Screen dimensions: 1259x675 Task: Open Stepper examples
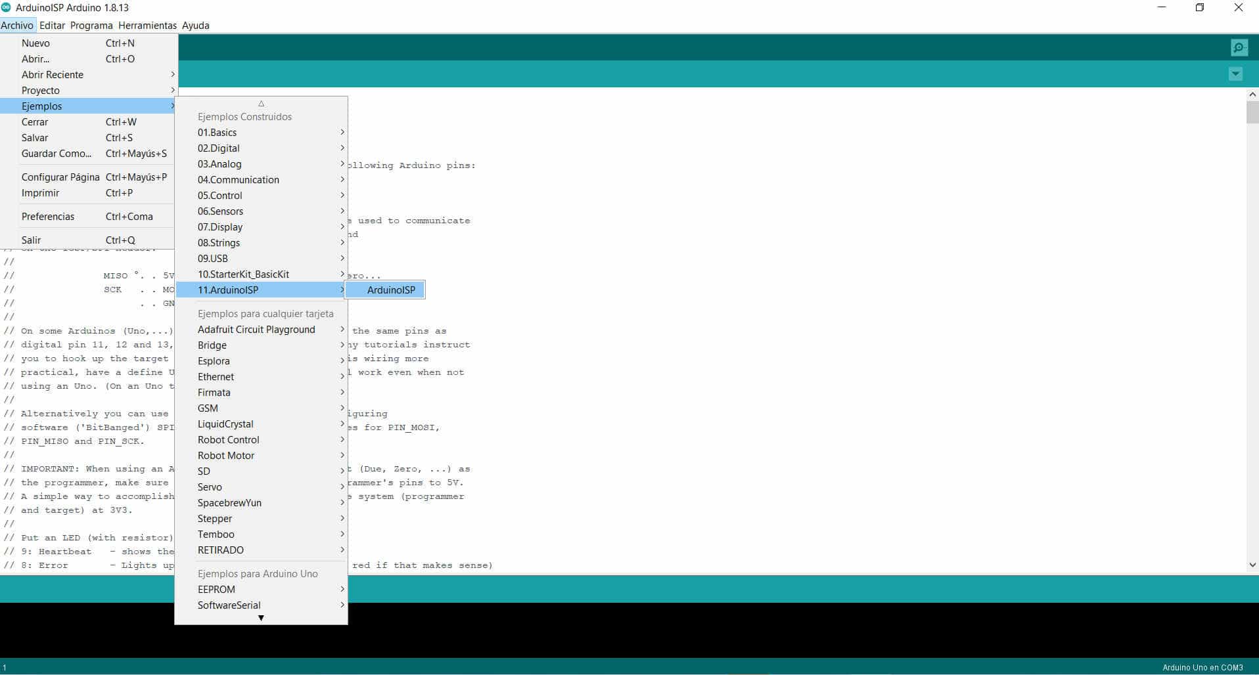[x=261, y=519]
